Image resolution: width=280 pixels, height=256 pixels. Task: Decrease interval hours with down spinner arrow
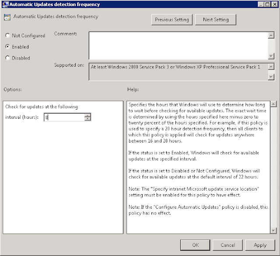(x=87, y=119)
